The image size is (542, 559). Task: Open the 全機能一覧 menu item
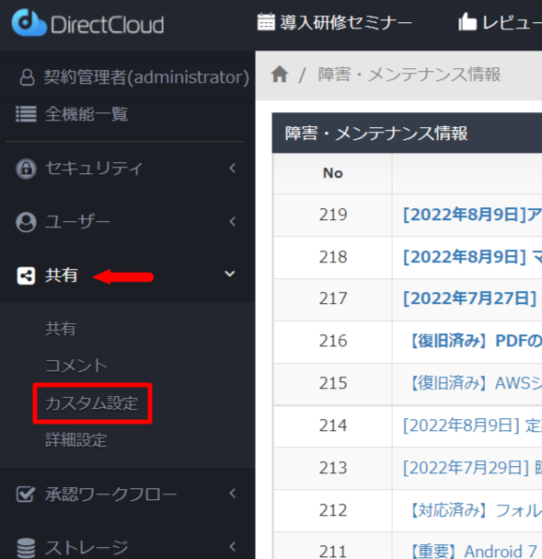86,114
